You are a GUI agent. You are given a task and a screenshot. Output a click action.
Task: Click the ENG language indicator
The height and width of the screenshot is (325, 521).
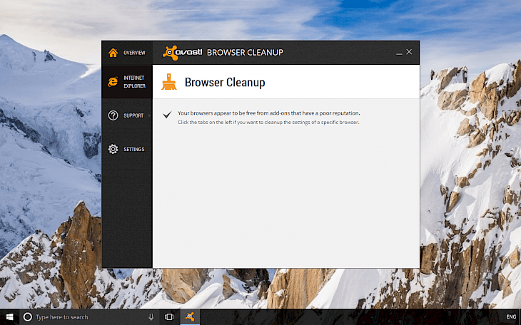(x=511, y=317)
